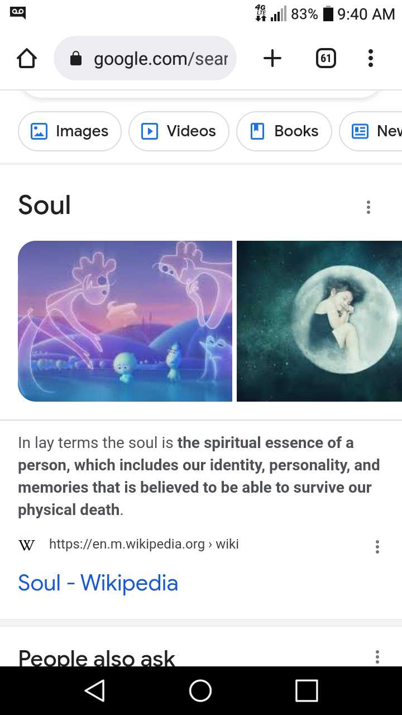Open the tab switcher showing 61 tabs
Screen dimensions: 402x715
coord(326,58)
